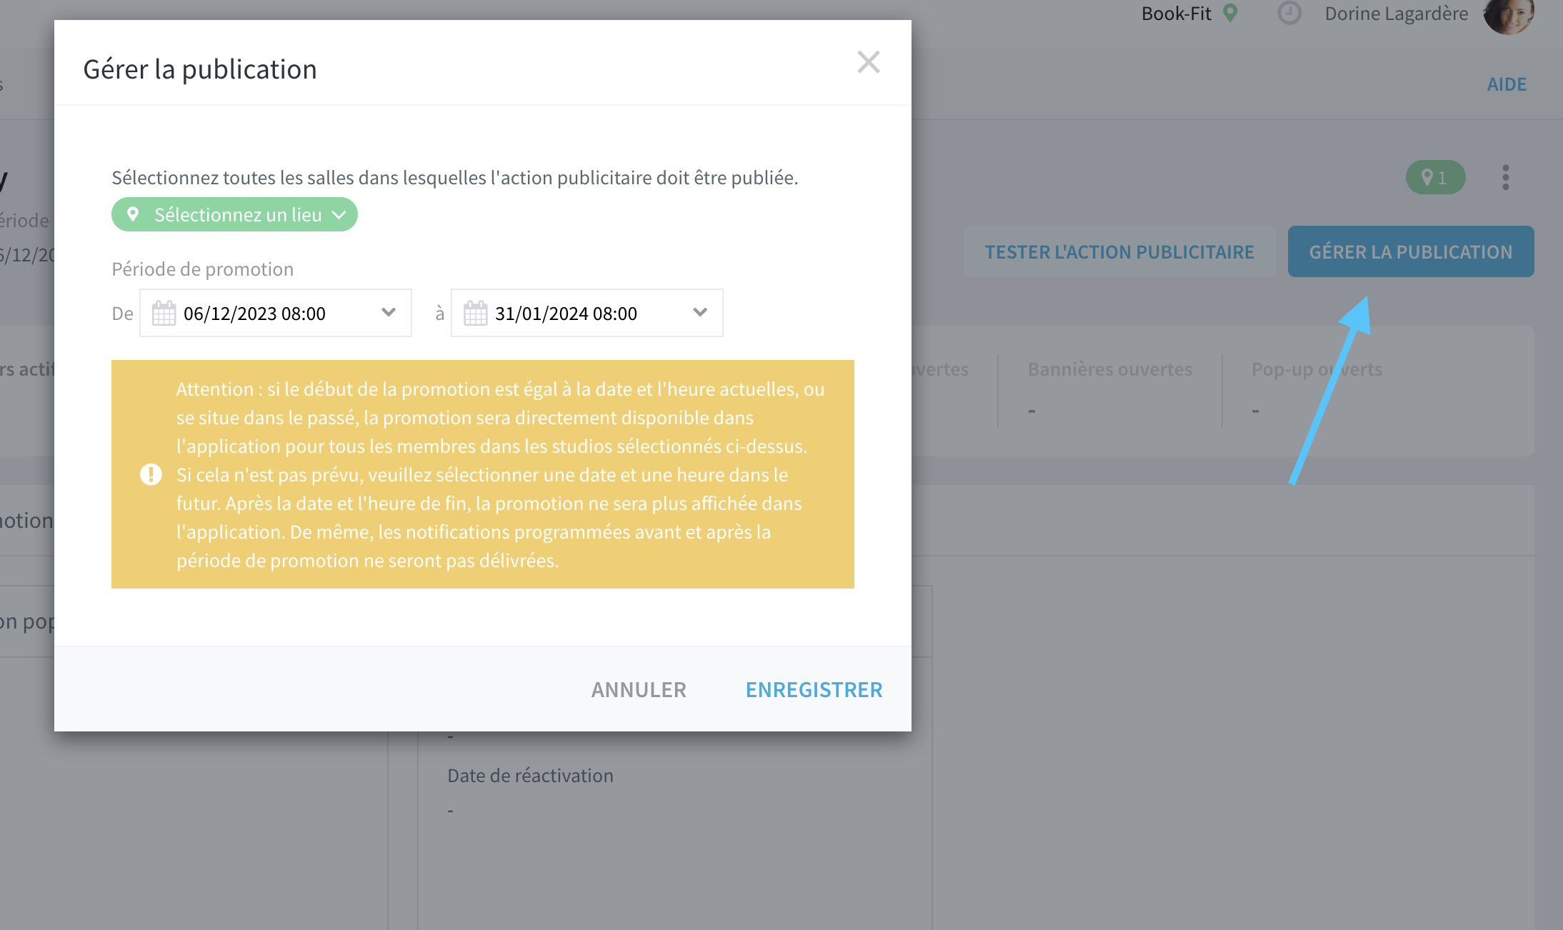
Task: Open the three-dot options menu
Action: pyautogui.click(x=1506, y=177)
